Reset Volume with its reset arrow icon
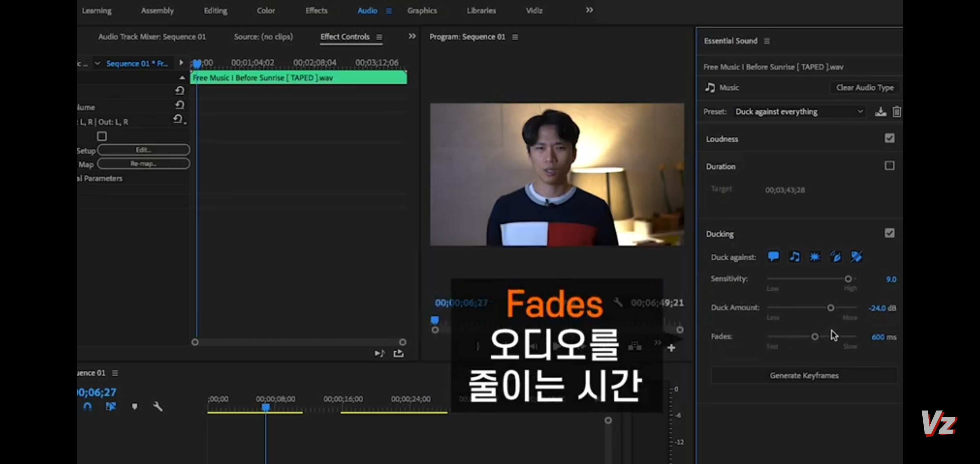 [180, 105]
